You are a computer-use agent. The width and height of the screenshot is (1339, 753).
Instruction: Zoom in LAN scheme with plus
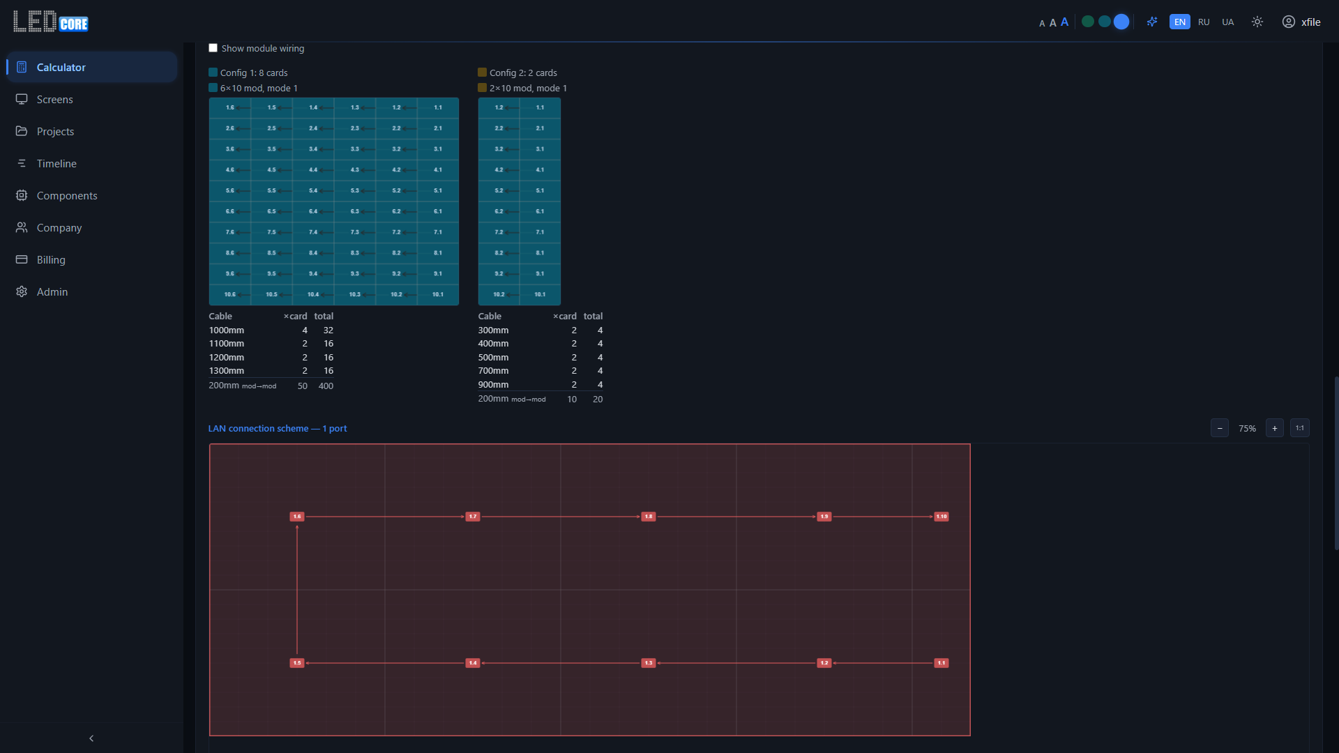pyautogui.click(x=1275, y=428)
